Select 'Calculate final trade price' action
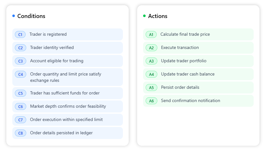266x151 pixels. point(185,34)
